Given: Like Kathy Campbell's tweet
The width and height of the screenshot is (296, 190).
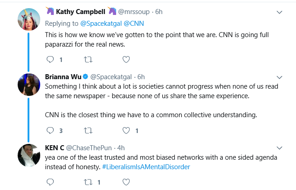Looking at the screenshot, I should click(126, 60).
